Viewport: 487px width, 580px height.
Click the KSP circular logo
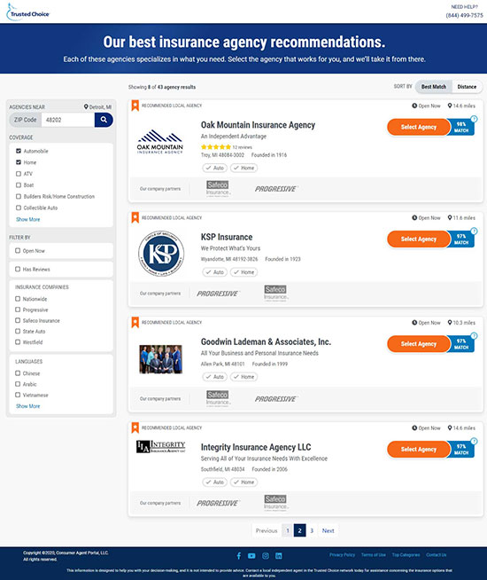pyautogui.click(x=161, y=254)
